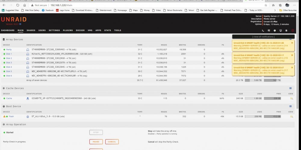Click the Unraid version info icon
This screenshot has height=150, width=301.
pyautogui.click(x=20, y=24)
